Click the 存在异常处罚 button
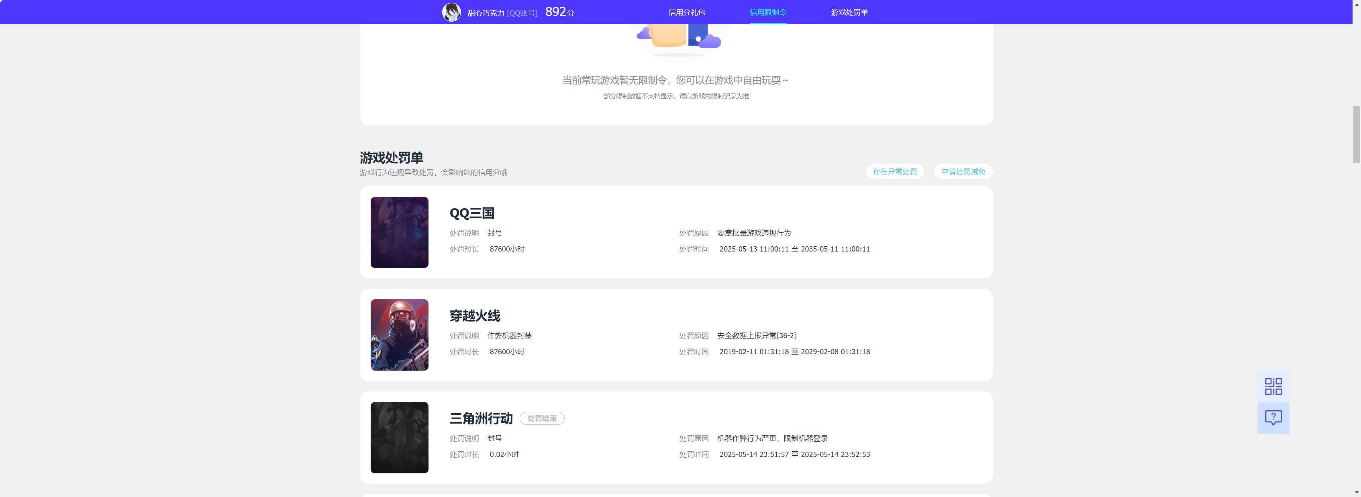1361x497 pixels. [894, 171]
